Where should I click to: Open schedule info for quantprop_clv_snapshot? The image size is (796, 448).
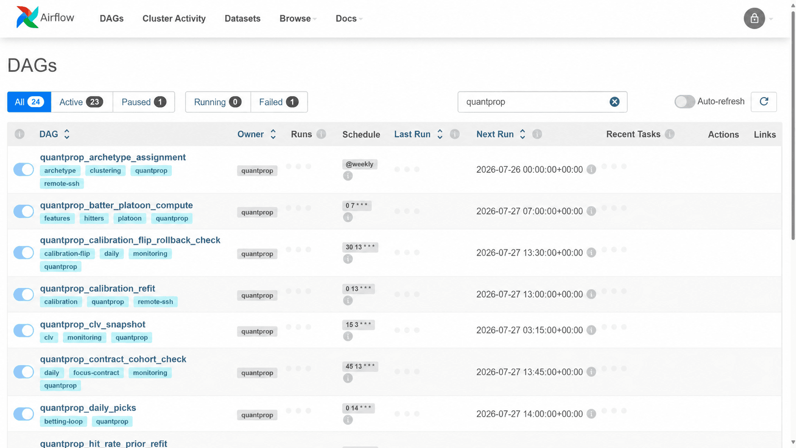348,336
